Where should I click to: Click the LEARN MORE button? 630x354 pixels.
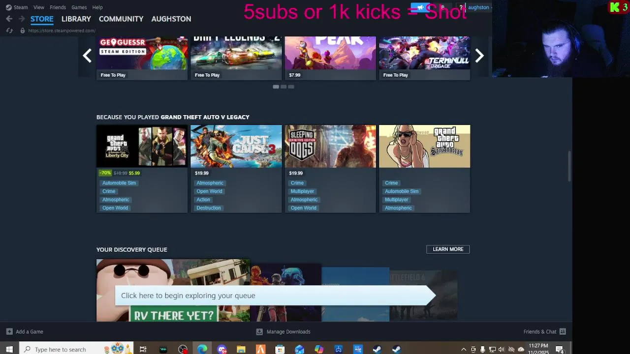pyautogui.click(x=448, y=249)
